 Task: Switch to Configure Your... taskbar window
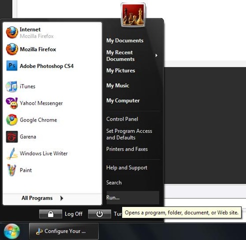(64, 231)
